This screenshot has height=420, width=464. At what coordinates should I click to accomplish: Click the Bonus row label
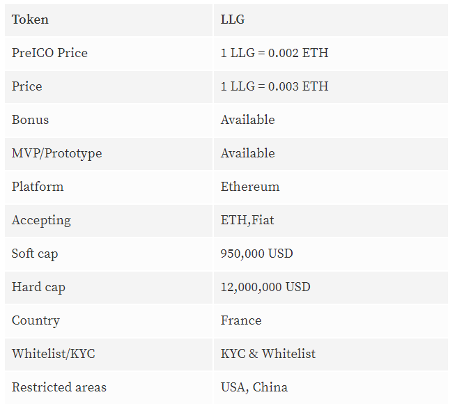[30, 120]
